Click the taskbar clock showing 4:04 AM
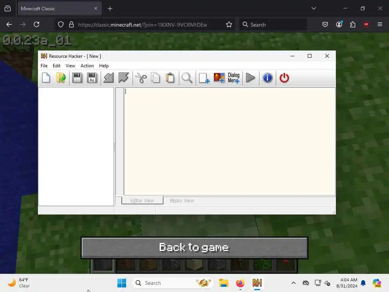This screenshot has width=389, height=292. 346,283
